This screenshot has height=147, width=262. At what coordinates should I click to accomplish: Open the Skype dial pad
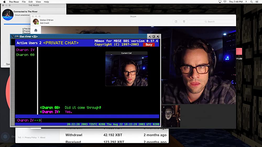(x=184, y=22)
